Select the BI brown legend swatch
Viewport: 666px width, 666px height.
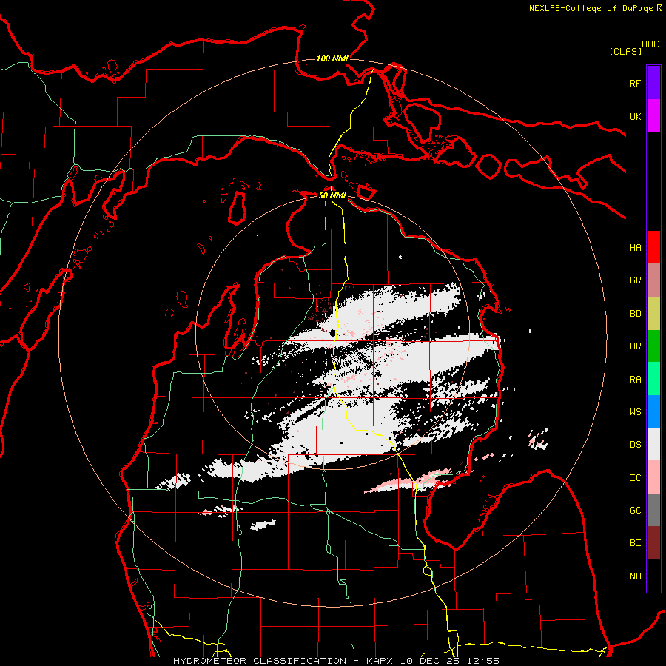click(x=653, y=543)
